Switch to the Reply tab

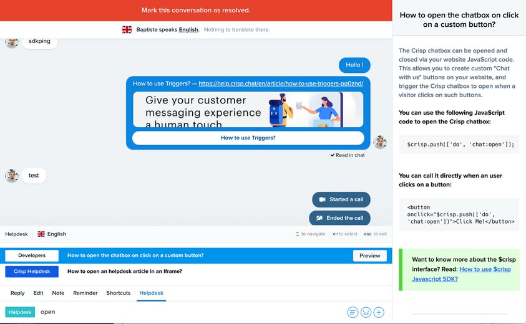pos(17,293)
